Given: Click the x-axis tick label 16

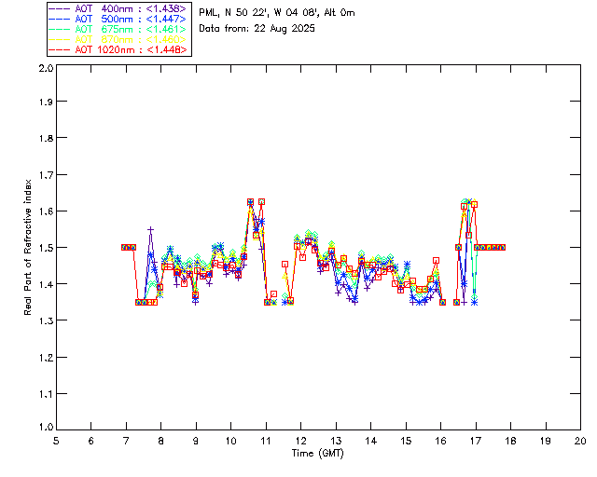Looking at the screenshot, I should pos(440,441).
